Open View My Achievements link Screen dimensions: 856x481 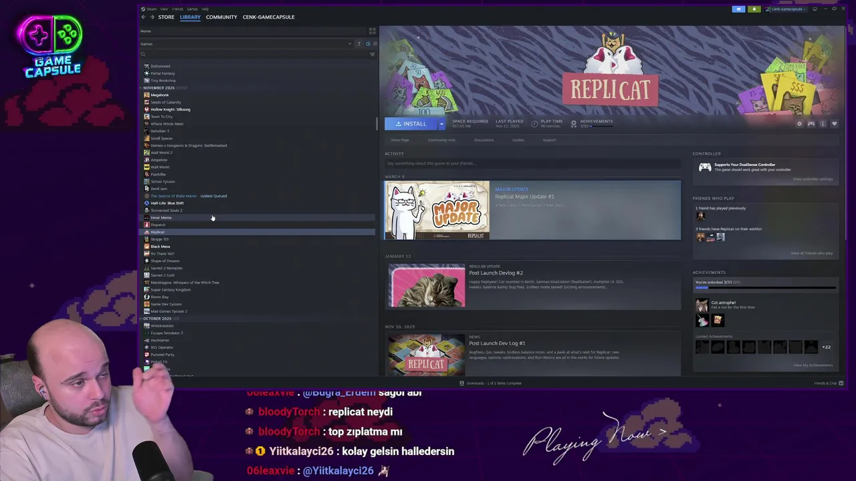pyautogui.click(x=813, y=365)
